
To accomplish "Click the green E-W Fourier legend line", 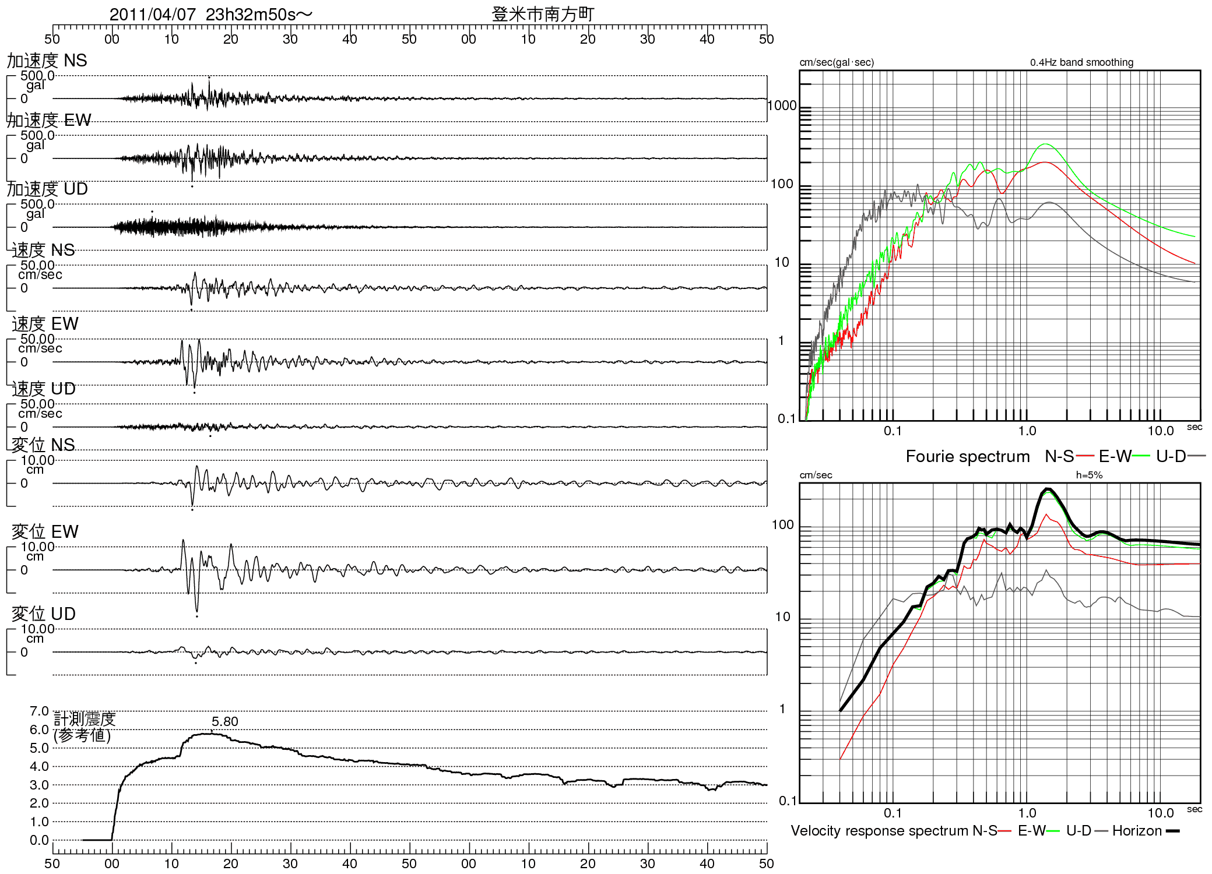I will 1141,456.
